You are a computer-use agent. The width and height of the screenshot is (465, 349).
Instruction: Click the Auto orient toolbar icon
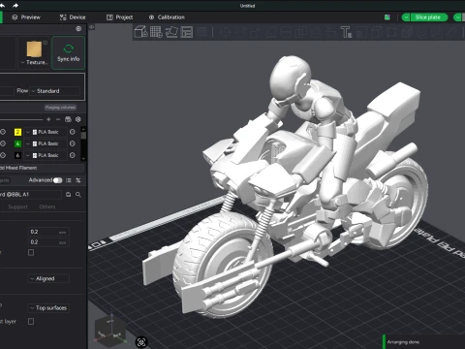click(x=171, y=32)
